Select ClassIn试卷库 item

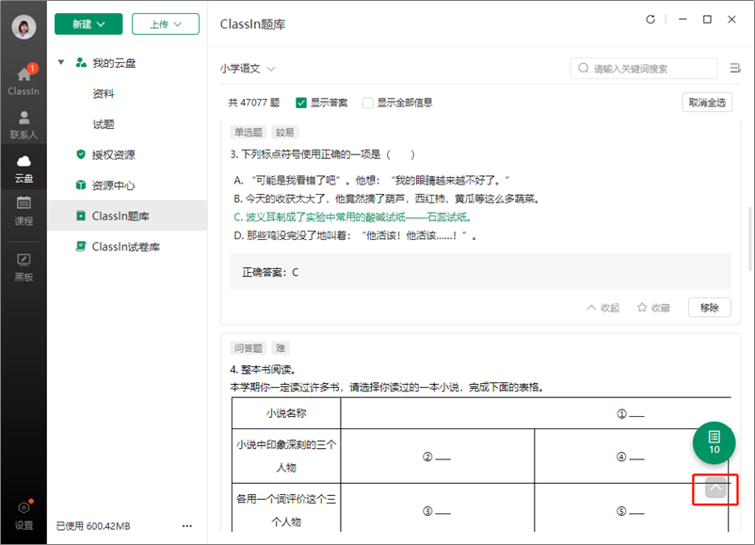point(128,247)
